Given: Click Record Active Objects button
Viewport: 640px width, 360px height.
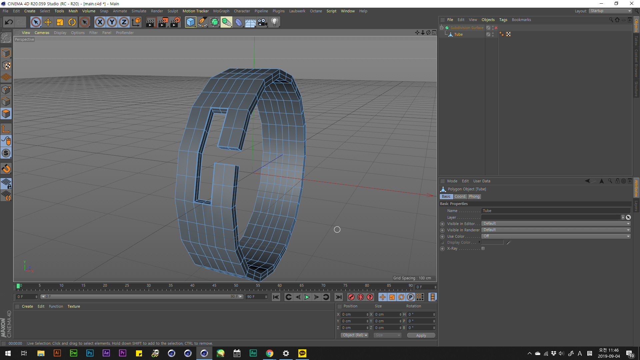Looking at the screenshot, I should [351, 297].
